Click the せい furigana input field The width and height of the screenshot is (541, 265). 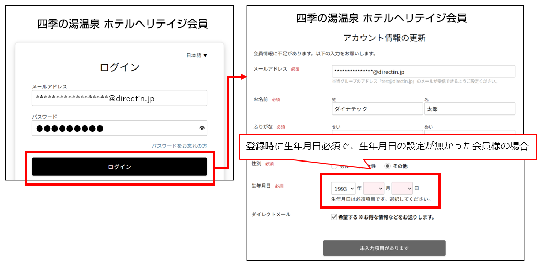point(377,133)
